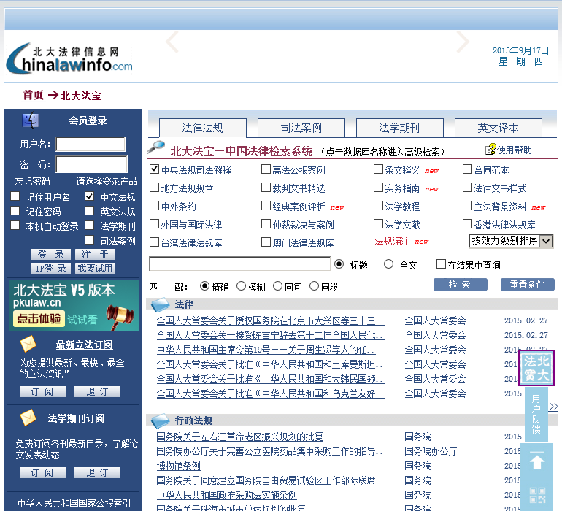The height and width of the screenshot is (511, 562).
Task: Click the back-to-top arrow icon
Action: point(536,461)
